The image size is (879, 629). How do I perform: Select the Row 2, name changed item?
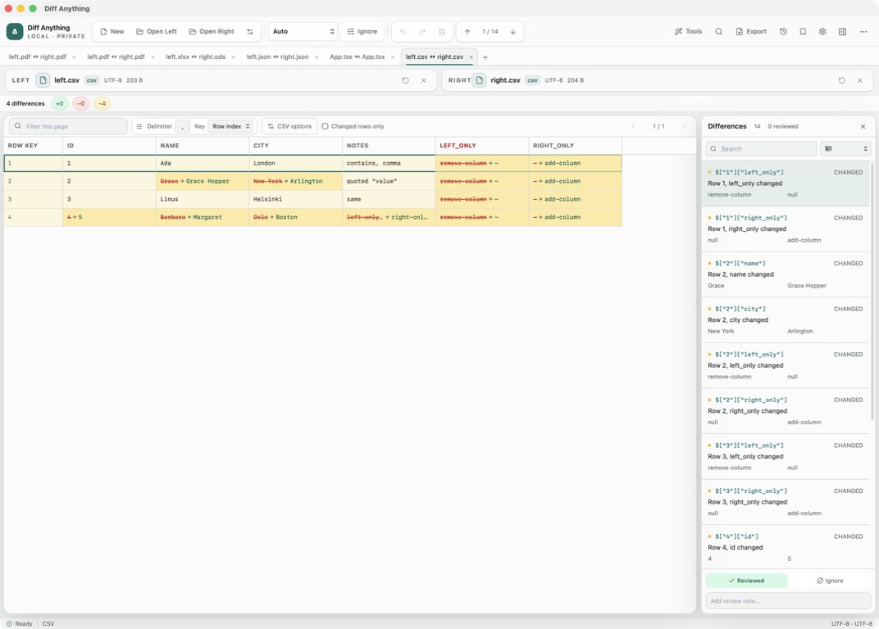786,274
